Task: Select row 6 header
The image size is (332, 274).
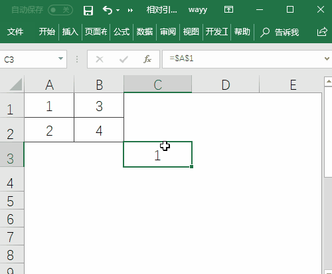Action: click(x=12, y=218)
